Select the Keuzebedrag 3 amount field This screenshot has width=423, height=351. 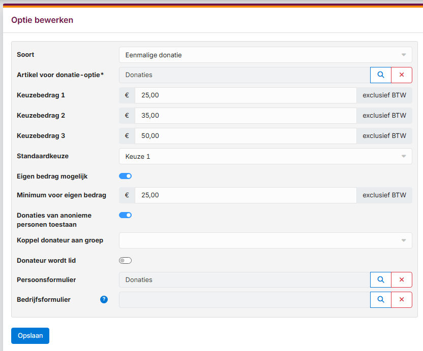coord(245,136)
